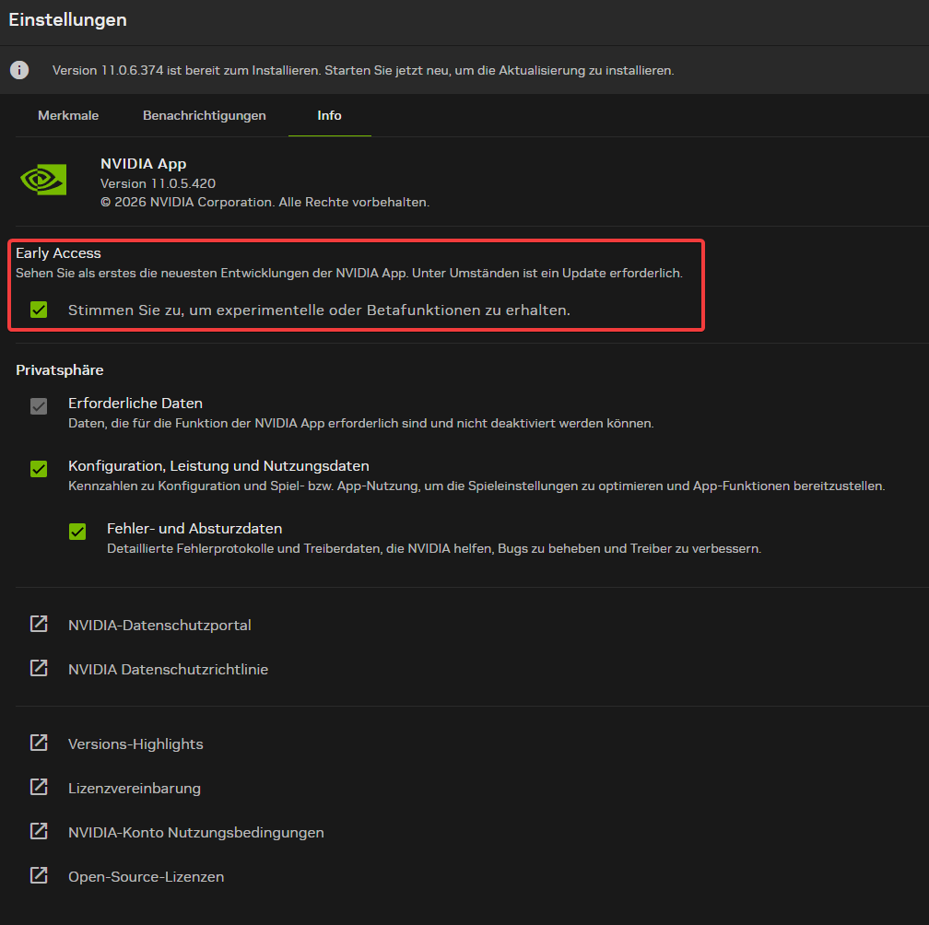The height and width of the screenshot is (925, 929).
Task: Click the info icon in the update banner
Action: click(19, 70)
